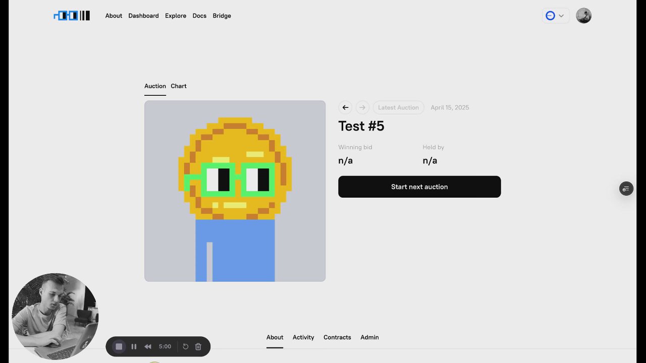
Task: Delete the recording with trash icon
Action: pyautogui.click(x=198, y=346)
